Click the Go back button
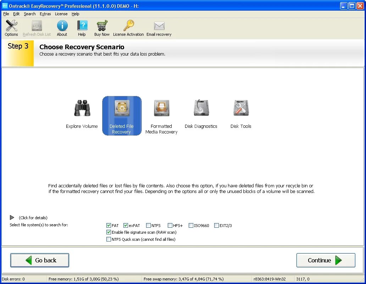 (x=40, y=260)
